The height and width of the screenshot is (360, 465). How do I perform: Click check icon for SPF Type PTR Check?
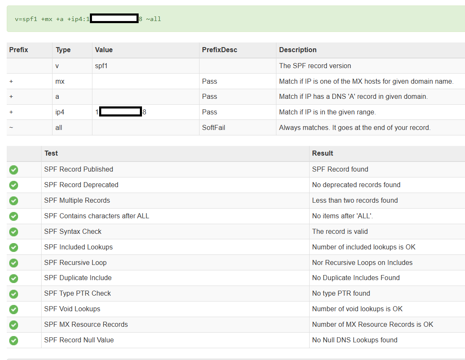tap(13, 294)
